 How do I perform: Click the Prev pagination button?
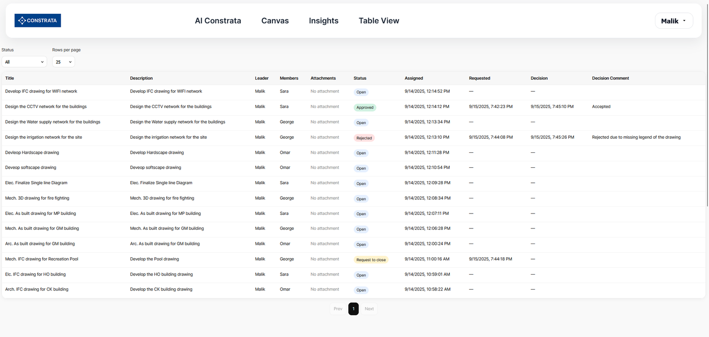(338, 309)
